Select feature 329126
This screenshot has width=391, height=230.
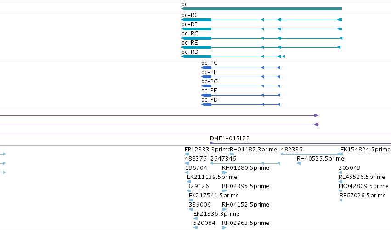pos(198,186)
